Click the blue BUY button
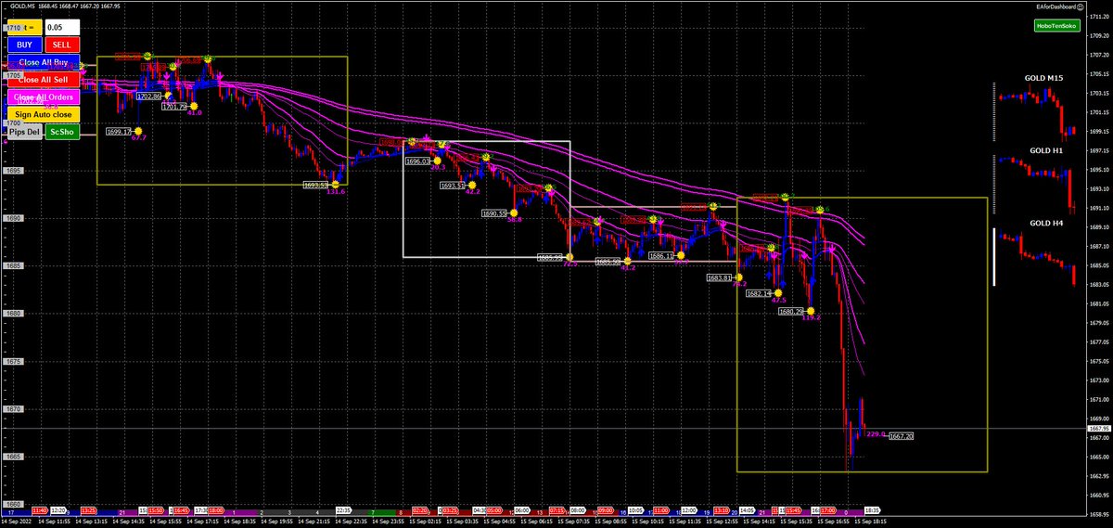1113x528 pixels. pos(24,45)
